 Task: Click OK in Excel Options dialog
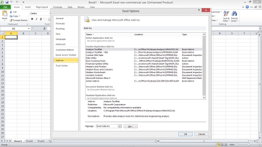click(185, 134)
